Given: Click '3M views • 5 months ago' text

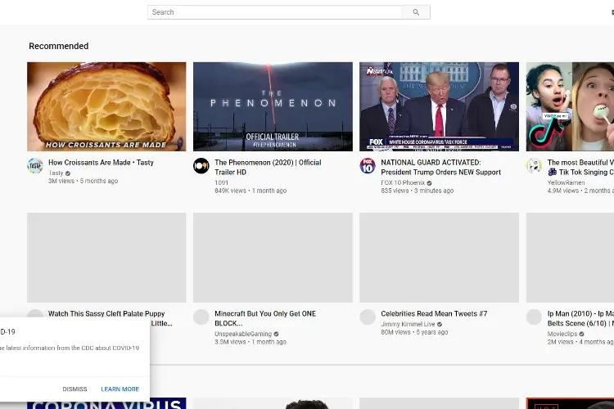Looking at the screenshot, I should click(83, 181).
